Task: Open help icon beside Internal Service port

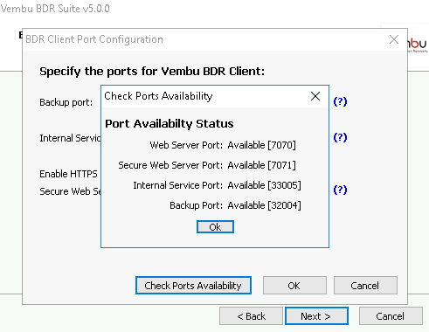Action: click(x=340, y=137)
